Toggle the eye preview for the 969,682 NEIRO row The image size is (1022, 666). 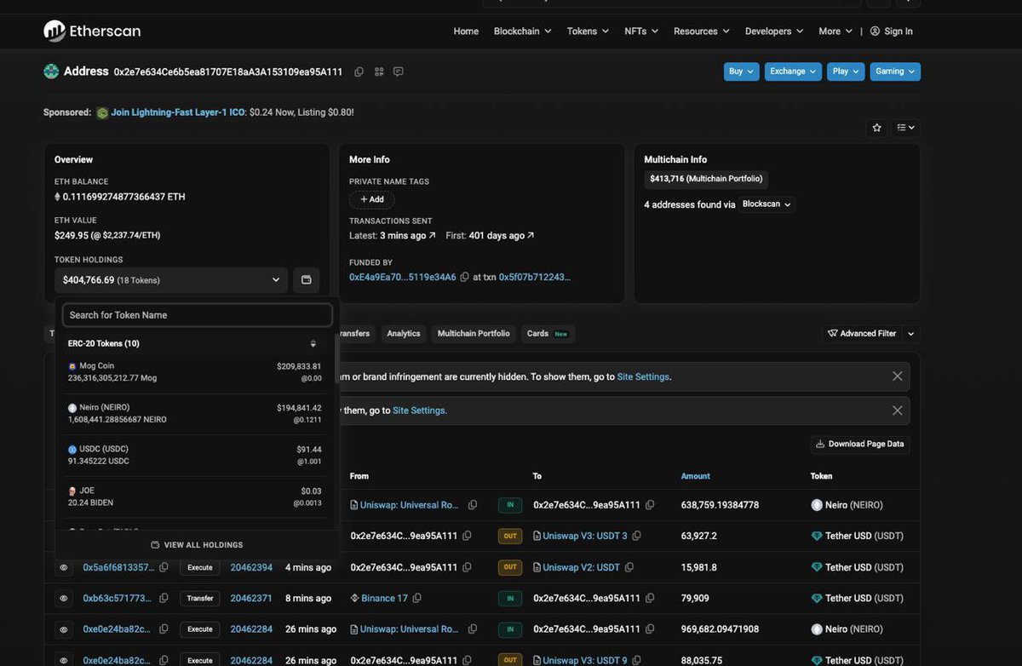tap(64, 629)
